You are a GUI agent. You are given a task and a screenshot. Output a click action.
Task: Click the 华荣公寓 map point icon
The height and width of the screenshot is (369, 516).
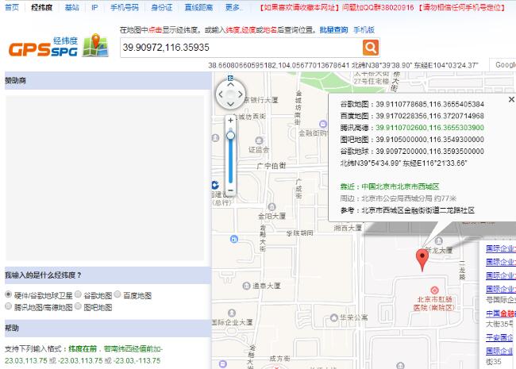pos(334,317)
